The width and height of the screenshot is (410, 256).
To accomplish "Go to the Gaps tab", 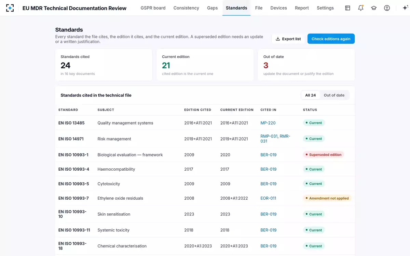I will coord(213,8).
